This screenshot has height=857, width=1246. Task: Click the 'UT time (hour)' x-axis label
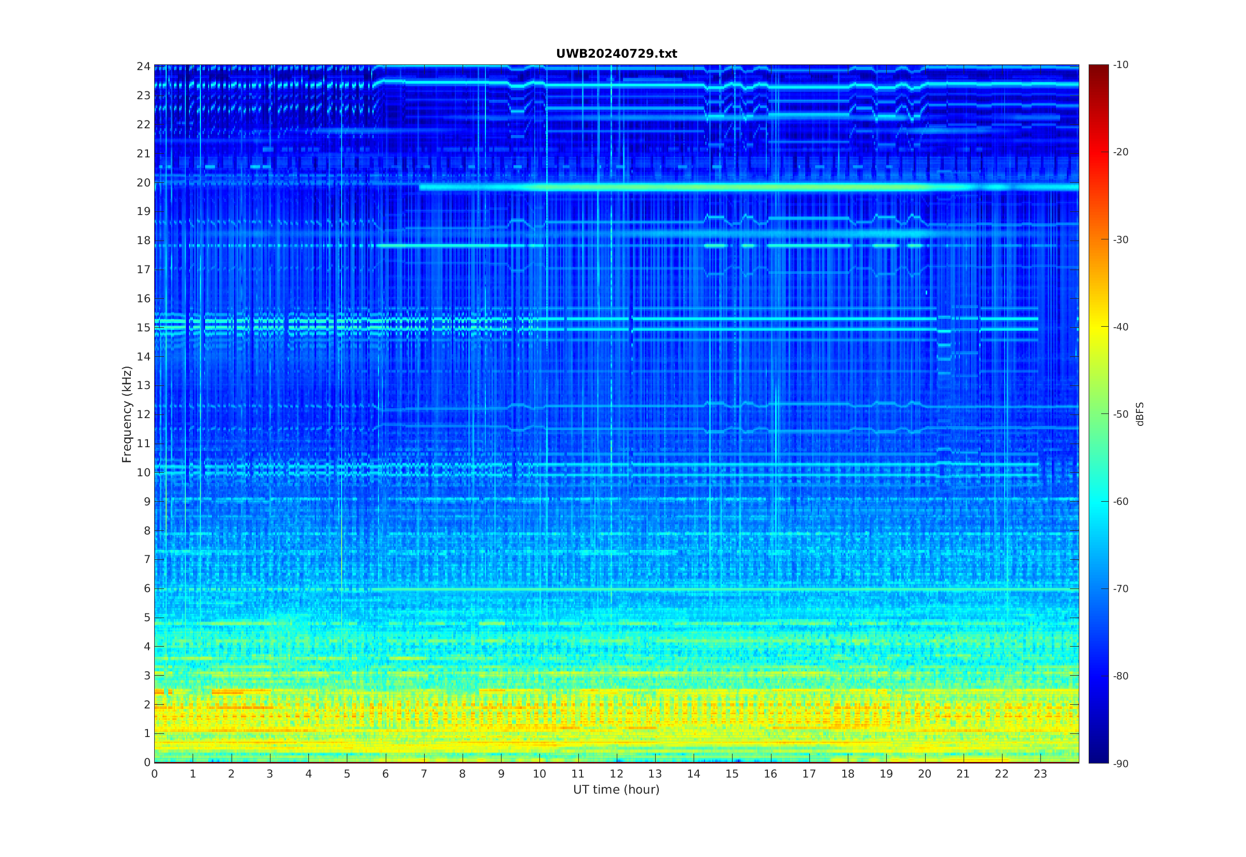pyautogui.click(x=616, y=789)
